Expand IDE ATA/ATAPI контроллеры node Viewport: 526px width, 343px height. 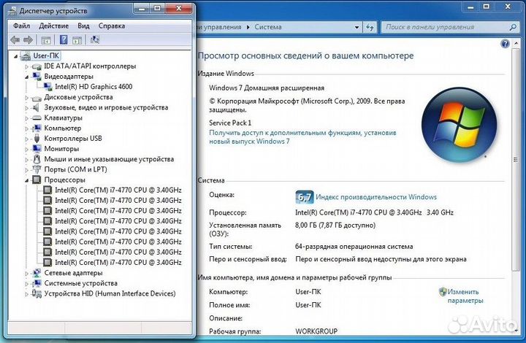pyautogui.click(x=26, y=66)
